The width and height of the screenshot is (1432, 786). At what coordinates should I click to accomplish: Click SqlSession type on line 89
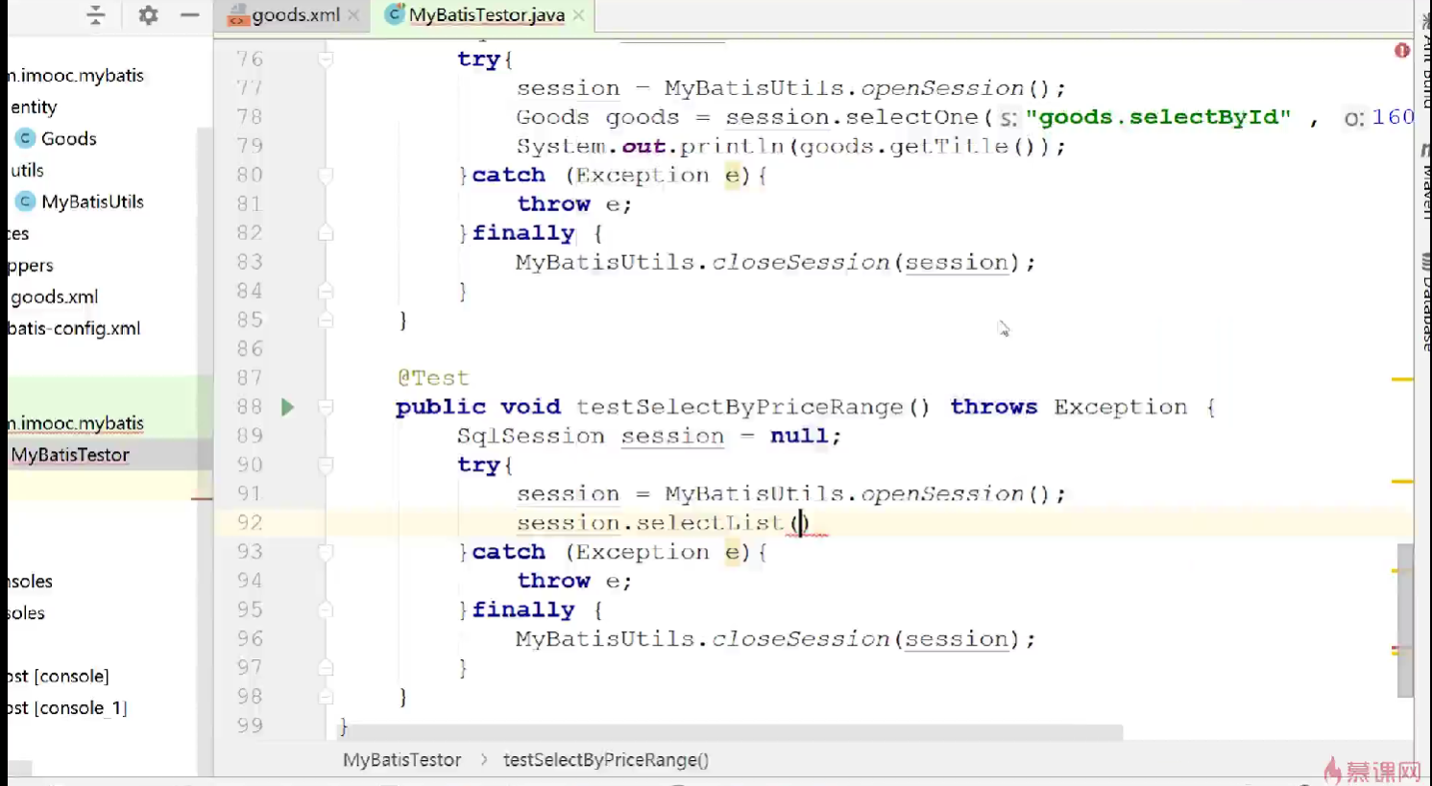click(531, 436)
